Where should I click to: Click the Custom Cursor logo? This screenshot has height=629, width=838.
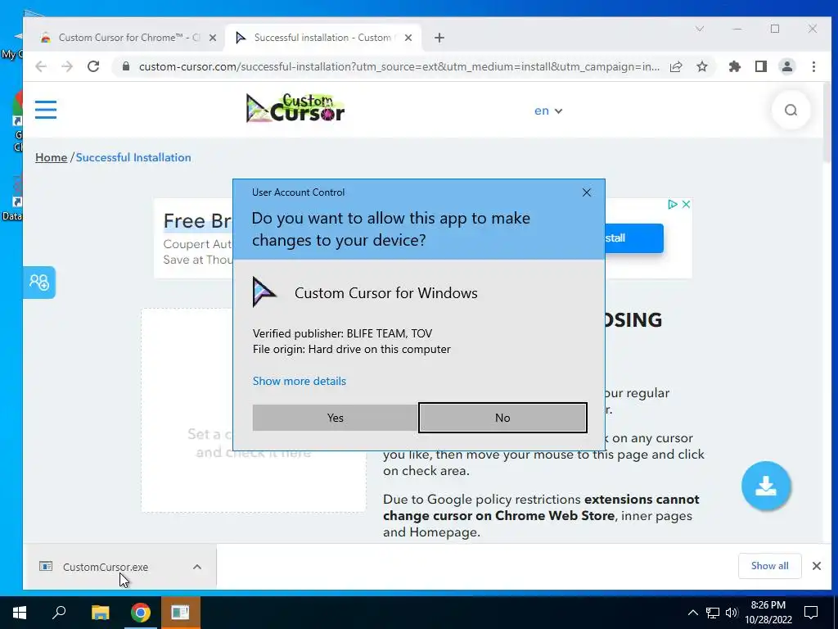(x=295, y=108)
